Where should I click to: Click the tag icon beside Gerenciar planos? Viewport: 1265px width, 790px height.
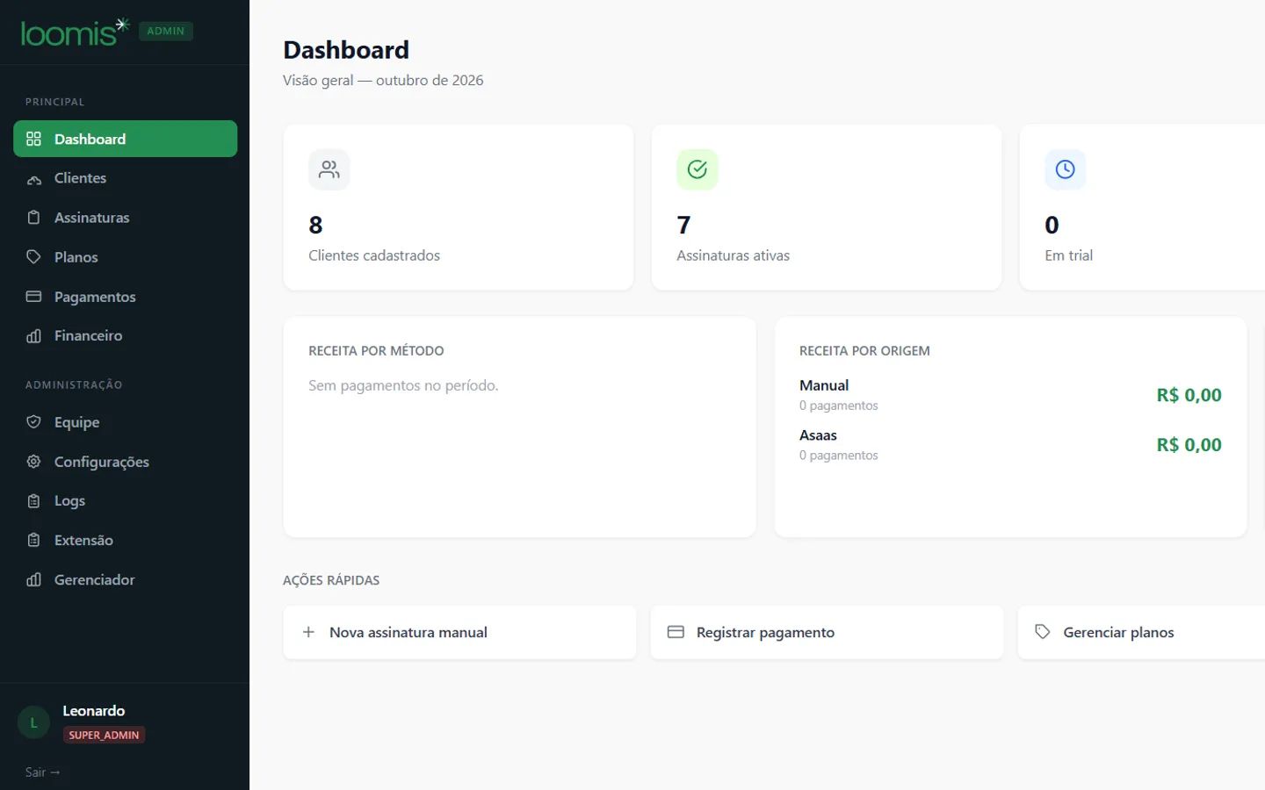click(1043, 632)
